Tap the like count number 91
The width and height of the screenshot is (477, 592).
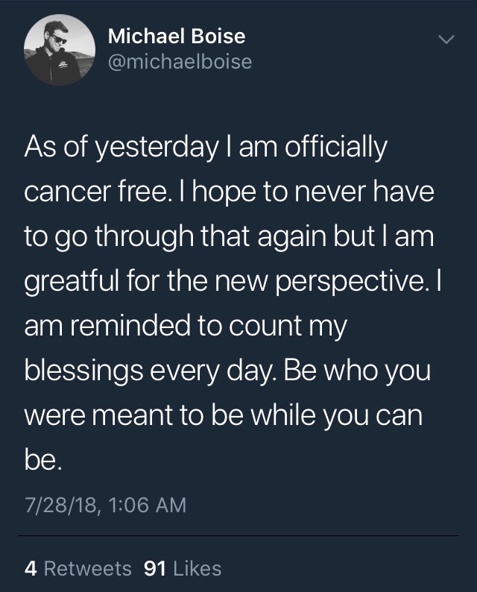pos(155,569)
